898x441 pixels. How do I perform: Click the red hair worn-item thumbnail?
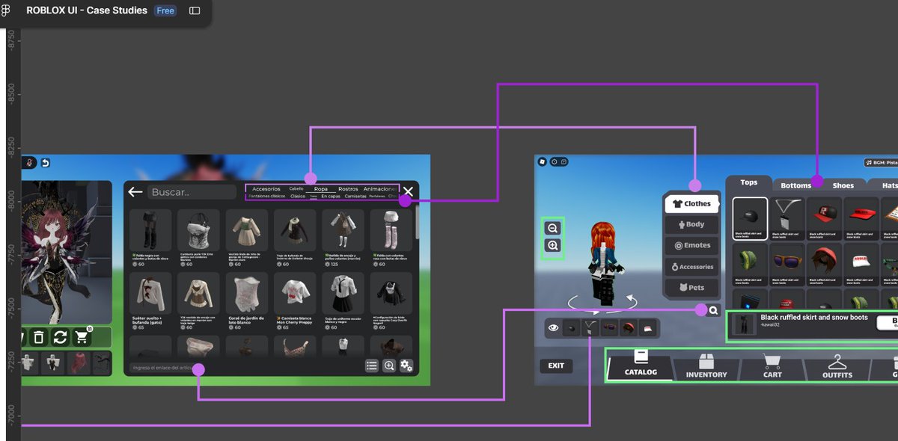tap(77, 363)
